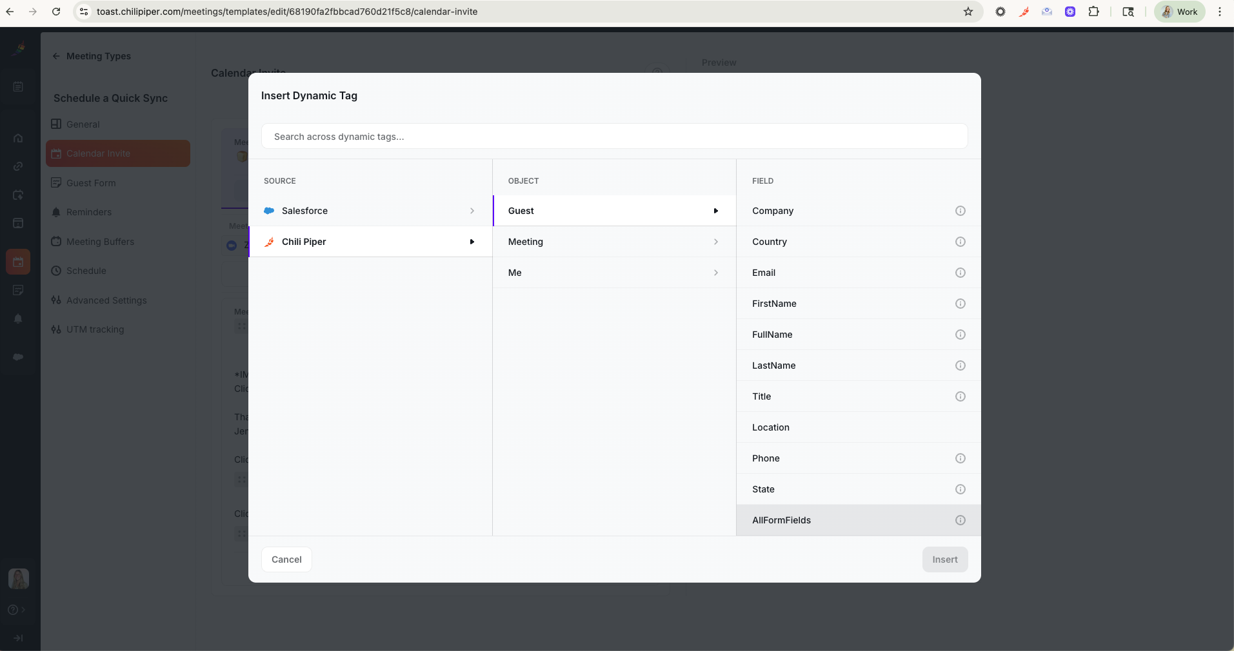Viewport: 1234px width, 651px height.
Task: Open the browser extensions puzzle icon
Action: pyautogui.click(x=1093, y=12)
